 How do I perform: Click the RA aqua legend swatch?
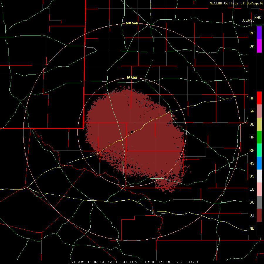tap(259, 150)
